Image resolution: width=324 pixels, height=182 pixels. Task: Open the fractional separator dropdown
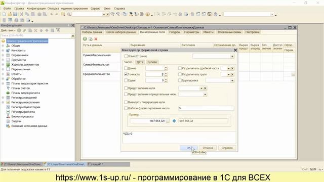point(228,68)
